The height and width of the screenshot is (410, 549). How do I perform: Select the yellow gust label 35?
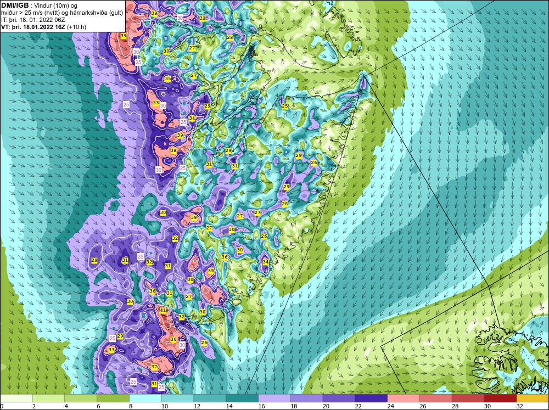pos(168,78)
